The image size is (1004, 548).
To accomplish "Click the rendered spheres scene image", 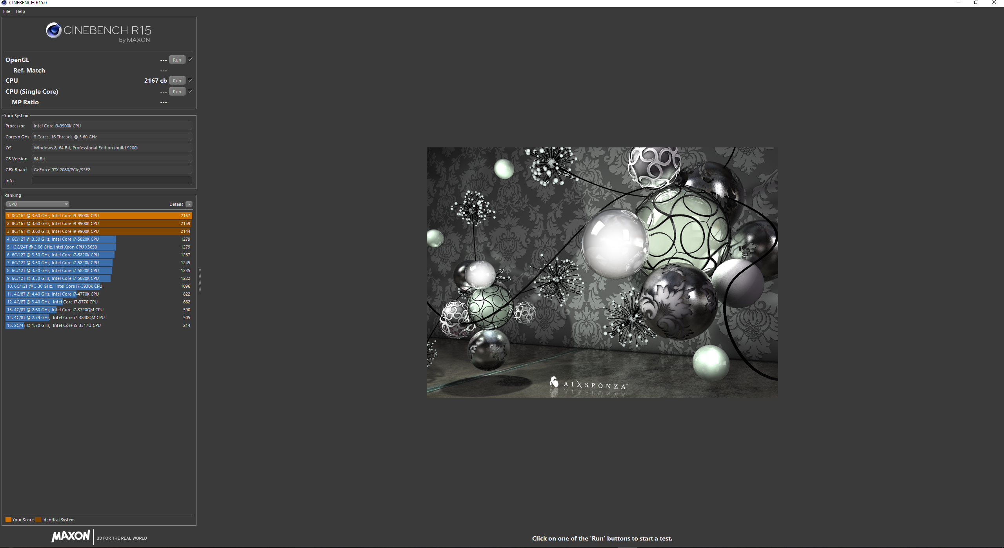I will coord(602,273).
